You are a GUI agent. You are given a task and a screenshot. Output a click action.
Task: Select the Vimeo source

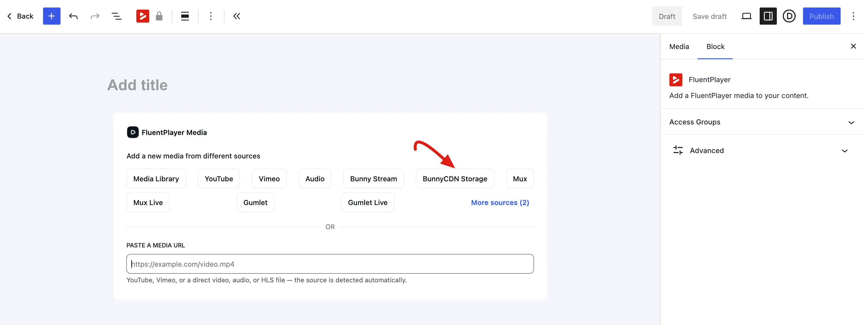tap(269, 179)
